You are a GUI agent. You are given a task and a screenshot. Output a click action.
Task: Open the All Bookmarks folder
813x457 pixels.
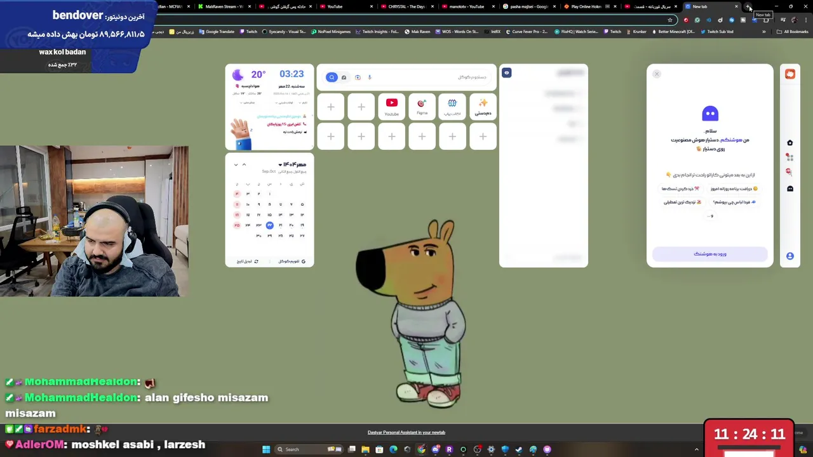coord(793,32)
